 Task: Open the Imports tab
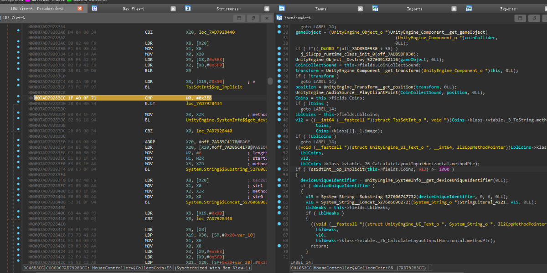414,9
